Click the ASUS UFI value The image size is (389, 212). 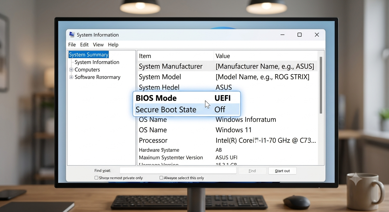click(x=226, y=158)
